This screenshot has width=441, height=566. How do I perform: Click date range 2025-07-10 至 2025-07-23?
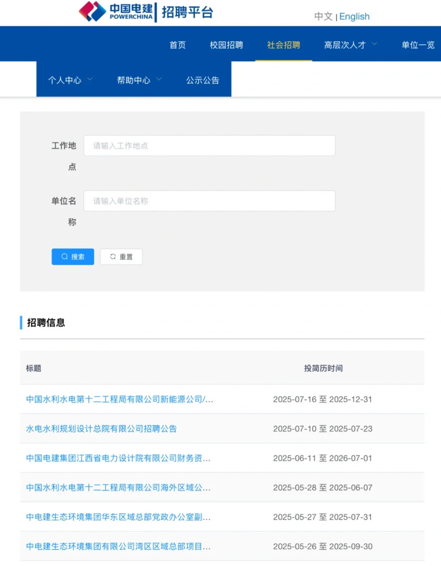pyautogui.click(x=323, y=428)
